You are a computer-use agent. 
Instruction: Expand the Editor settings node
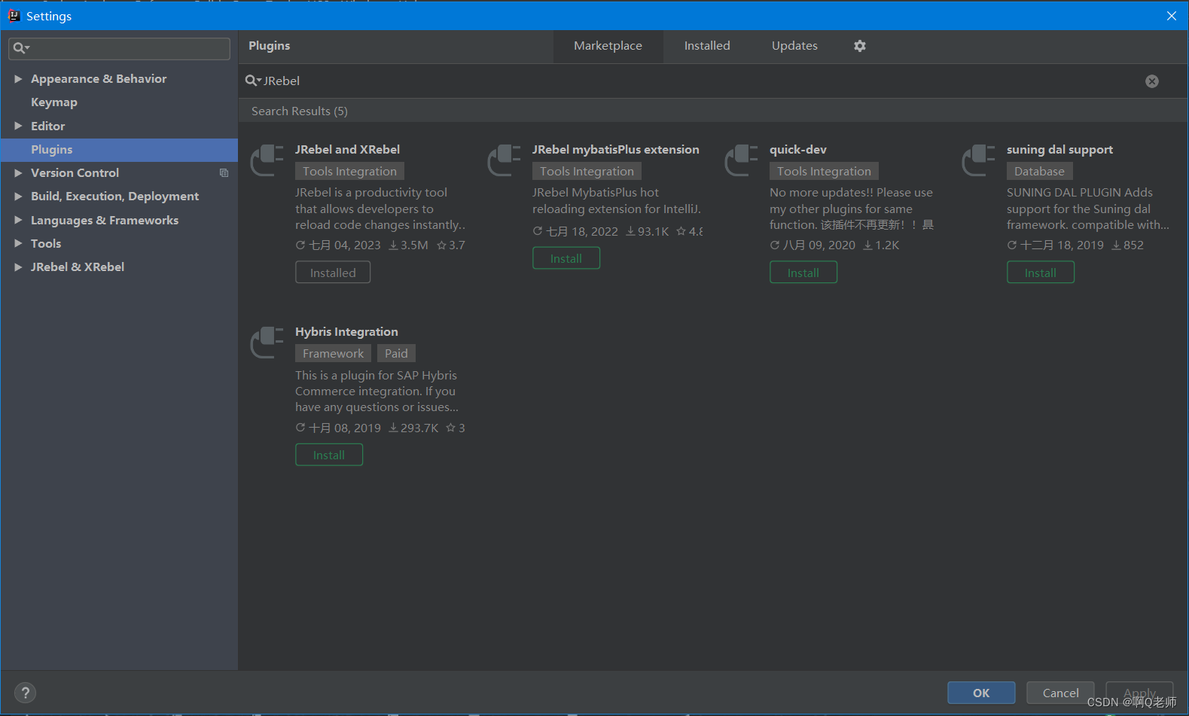click(18, 126)
